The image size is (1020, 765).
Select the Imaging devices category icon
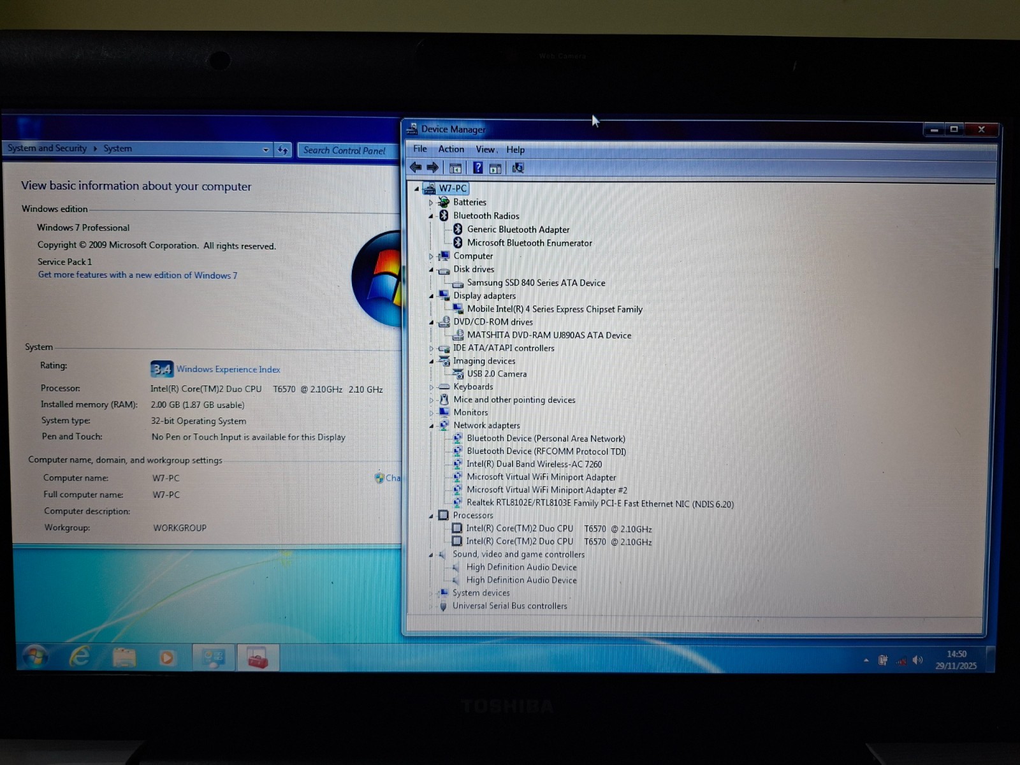444,361
